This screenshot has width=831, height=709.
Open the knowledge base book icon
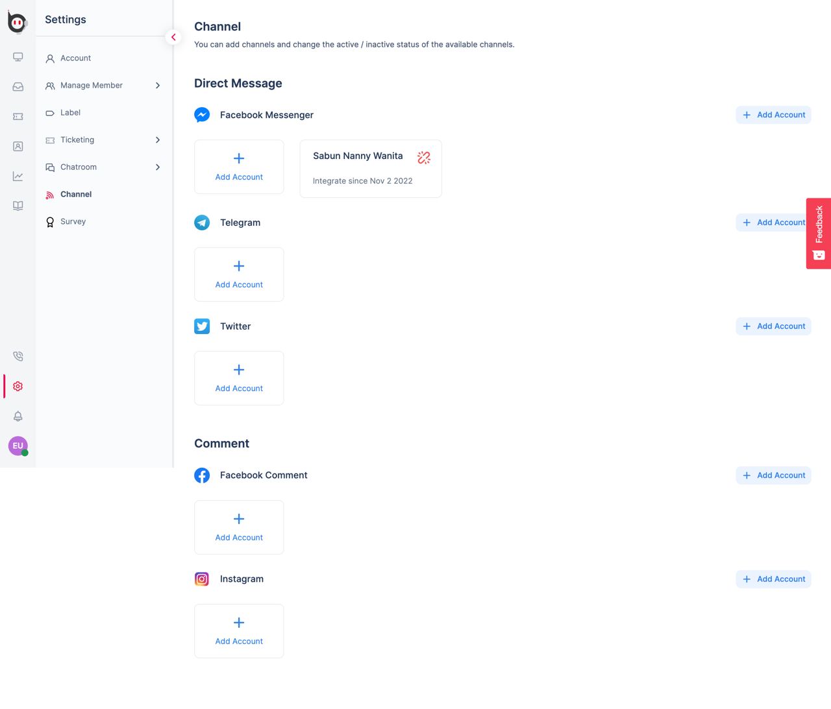coord(18,206)
